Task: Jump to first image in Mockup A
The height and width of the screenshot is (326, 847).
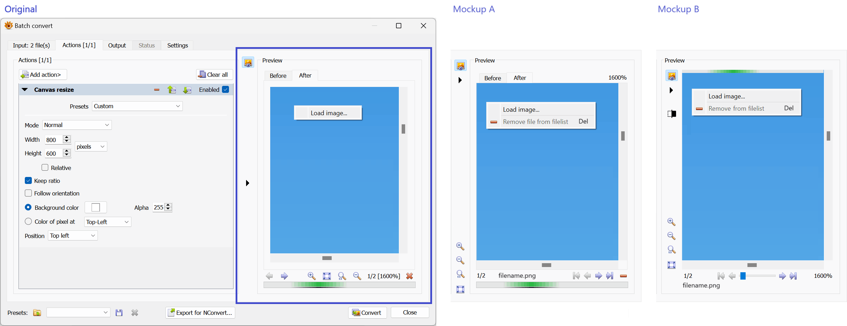Action: (x=576, y=276)
